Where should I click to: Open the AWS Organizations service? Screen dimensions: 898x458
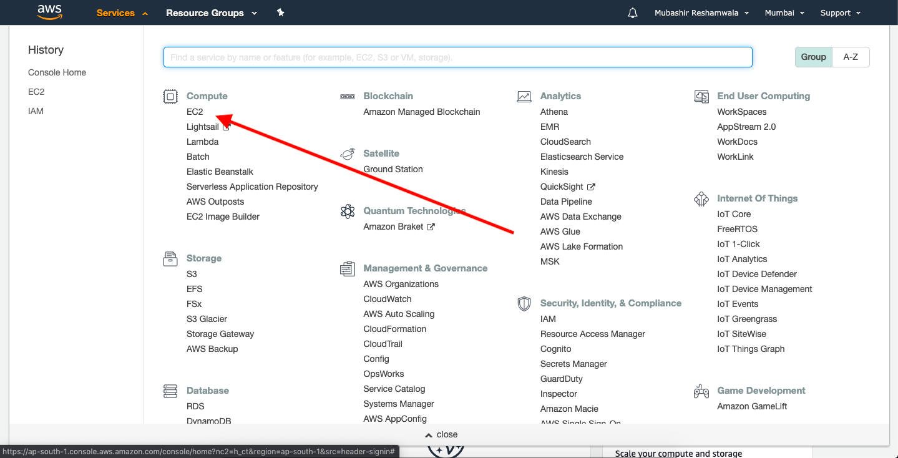pyautogui.click(x=401, y=284)
